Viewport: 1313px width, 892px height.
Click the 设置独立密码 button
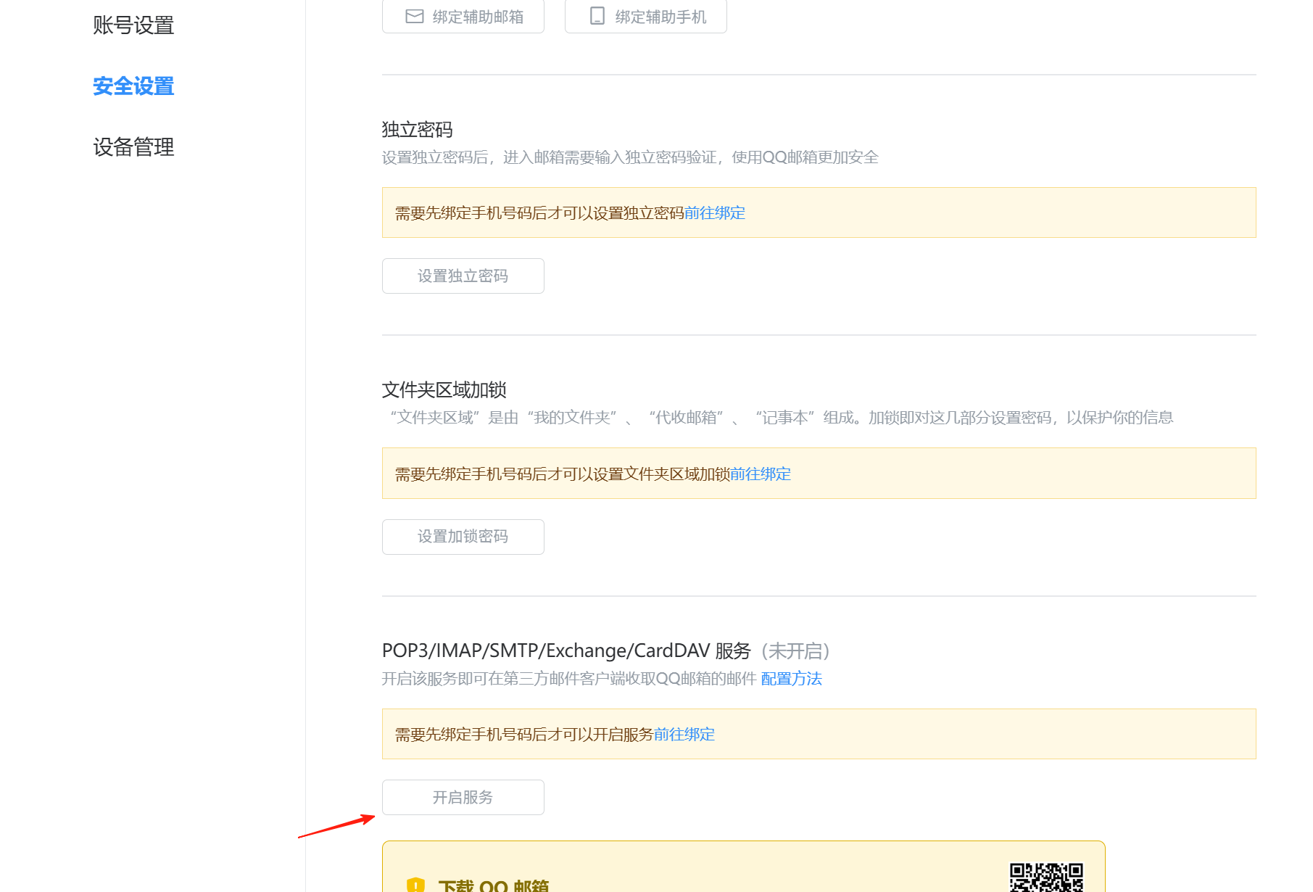click(463, 276)
